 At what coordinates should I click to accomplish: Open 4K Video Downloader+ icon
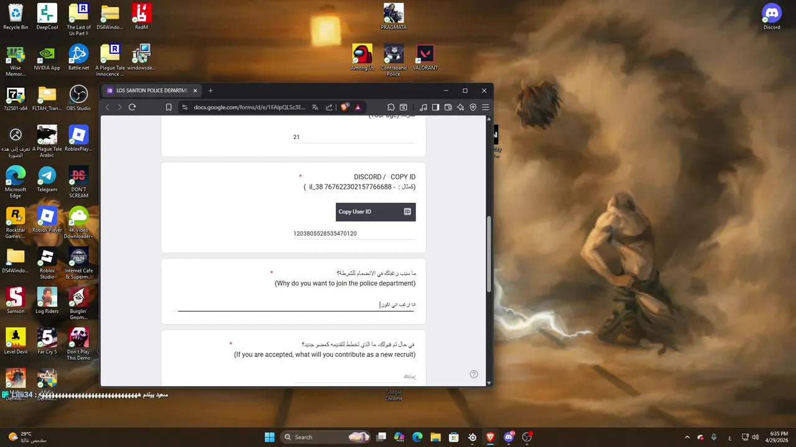[79, 222]
